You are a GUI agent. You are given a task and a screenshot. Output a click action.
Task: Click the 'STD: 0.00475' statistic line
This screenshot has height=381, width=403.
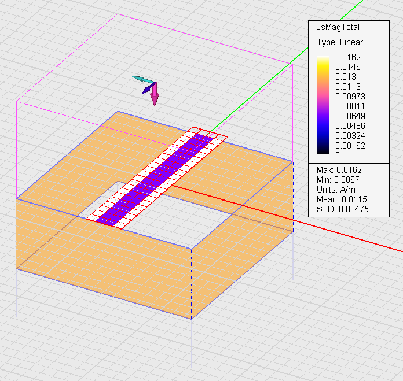coord(343,209)
